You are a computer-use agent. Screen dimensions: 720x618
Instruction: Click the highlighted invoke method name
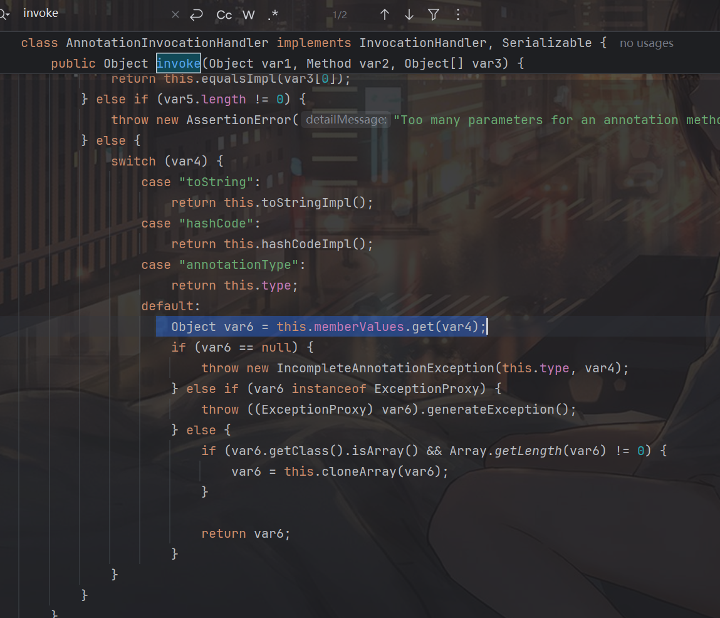[x=179, y=63]
